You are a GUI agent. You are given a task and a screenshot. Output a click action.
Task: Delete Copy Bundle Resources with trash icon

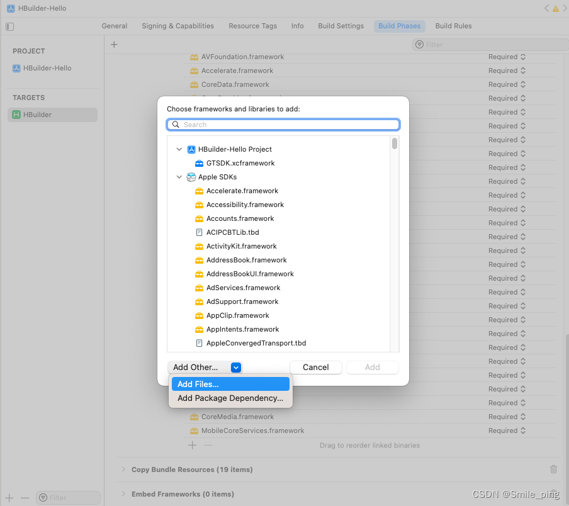point(553,469)
